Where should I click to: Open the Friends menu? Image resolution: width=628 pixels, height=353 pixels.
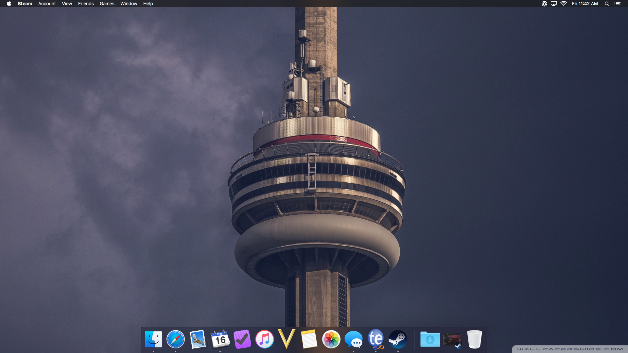click(x=86, y=4)
